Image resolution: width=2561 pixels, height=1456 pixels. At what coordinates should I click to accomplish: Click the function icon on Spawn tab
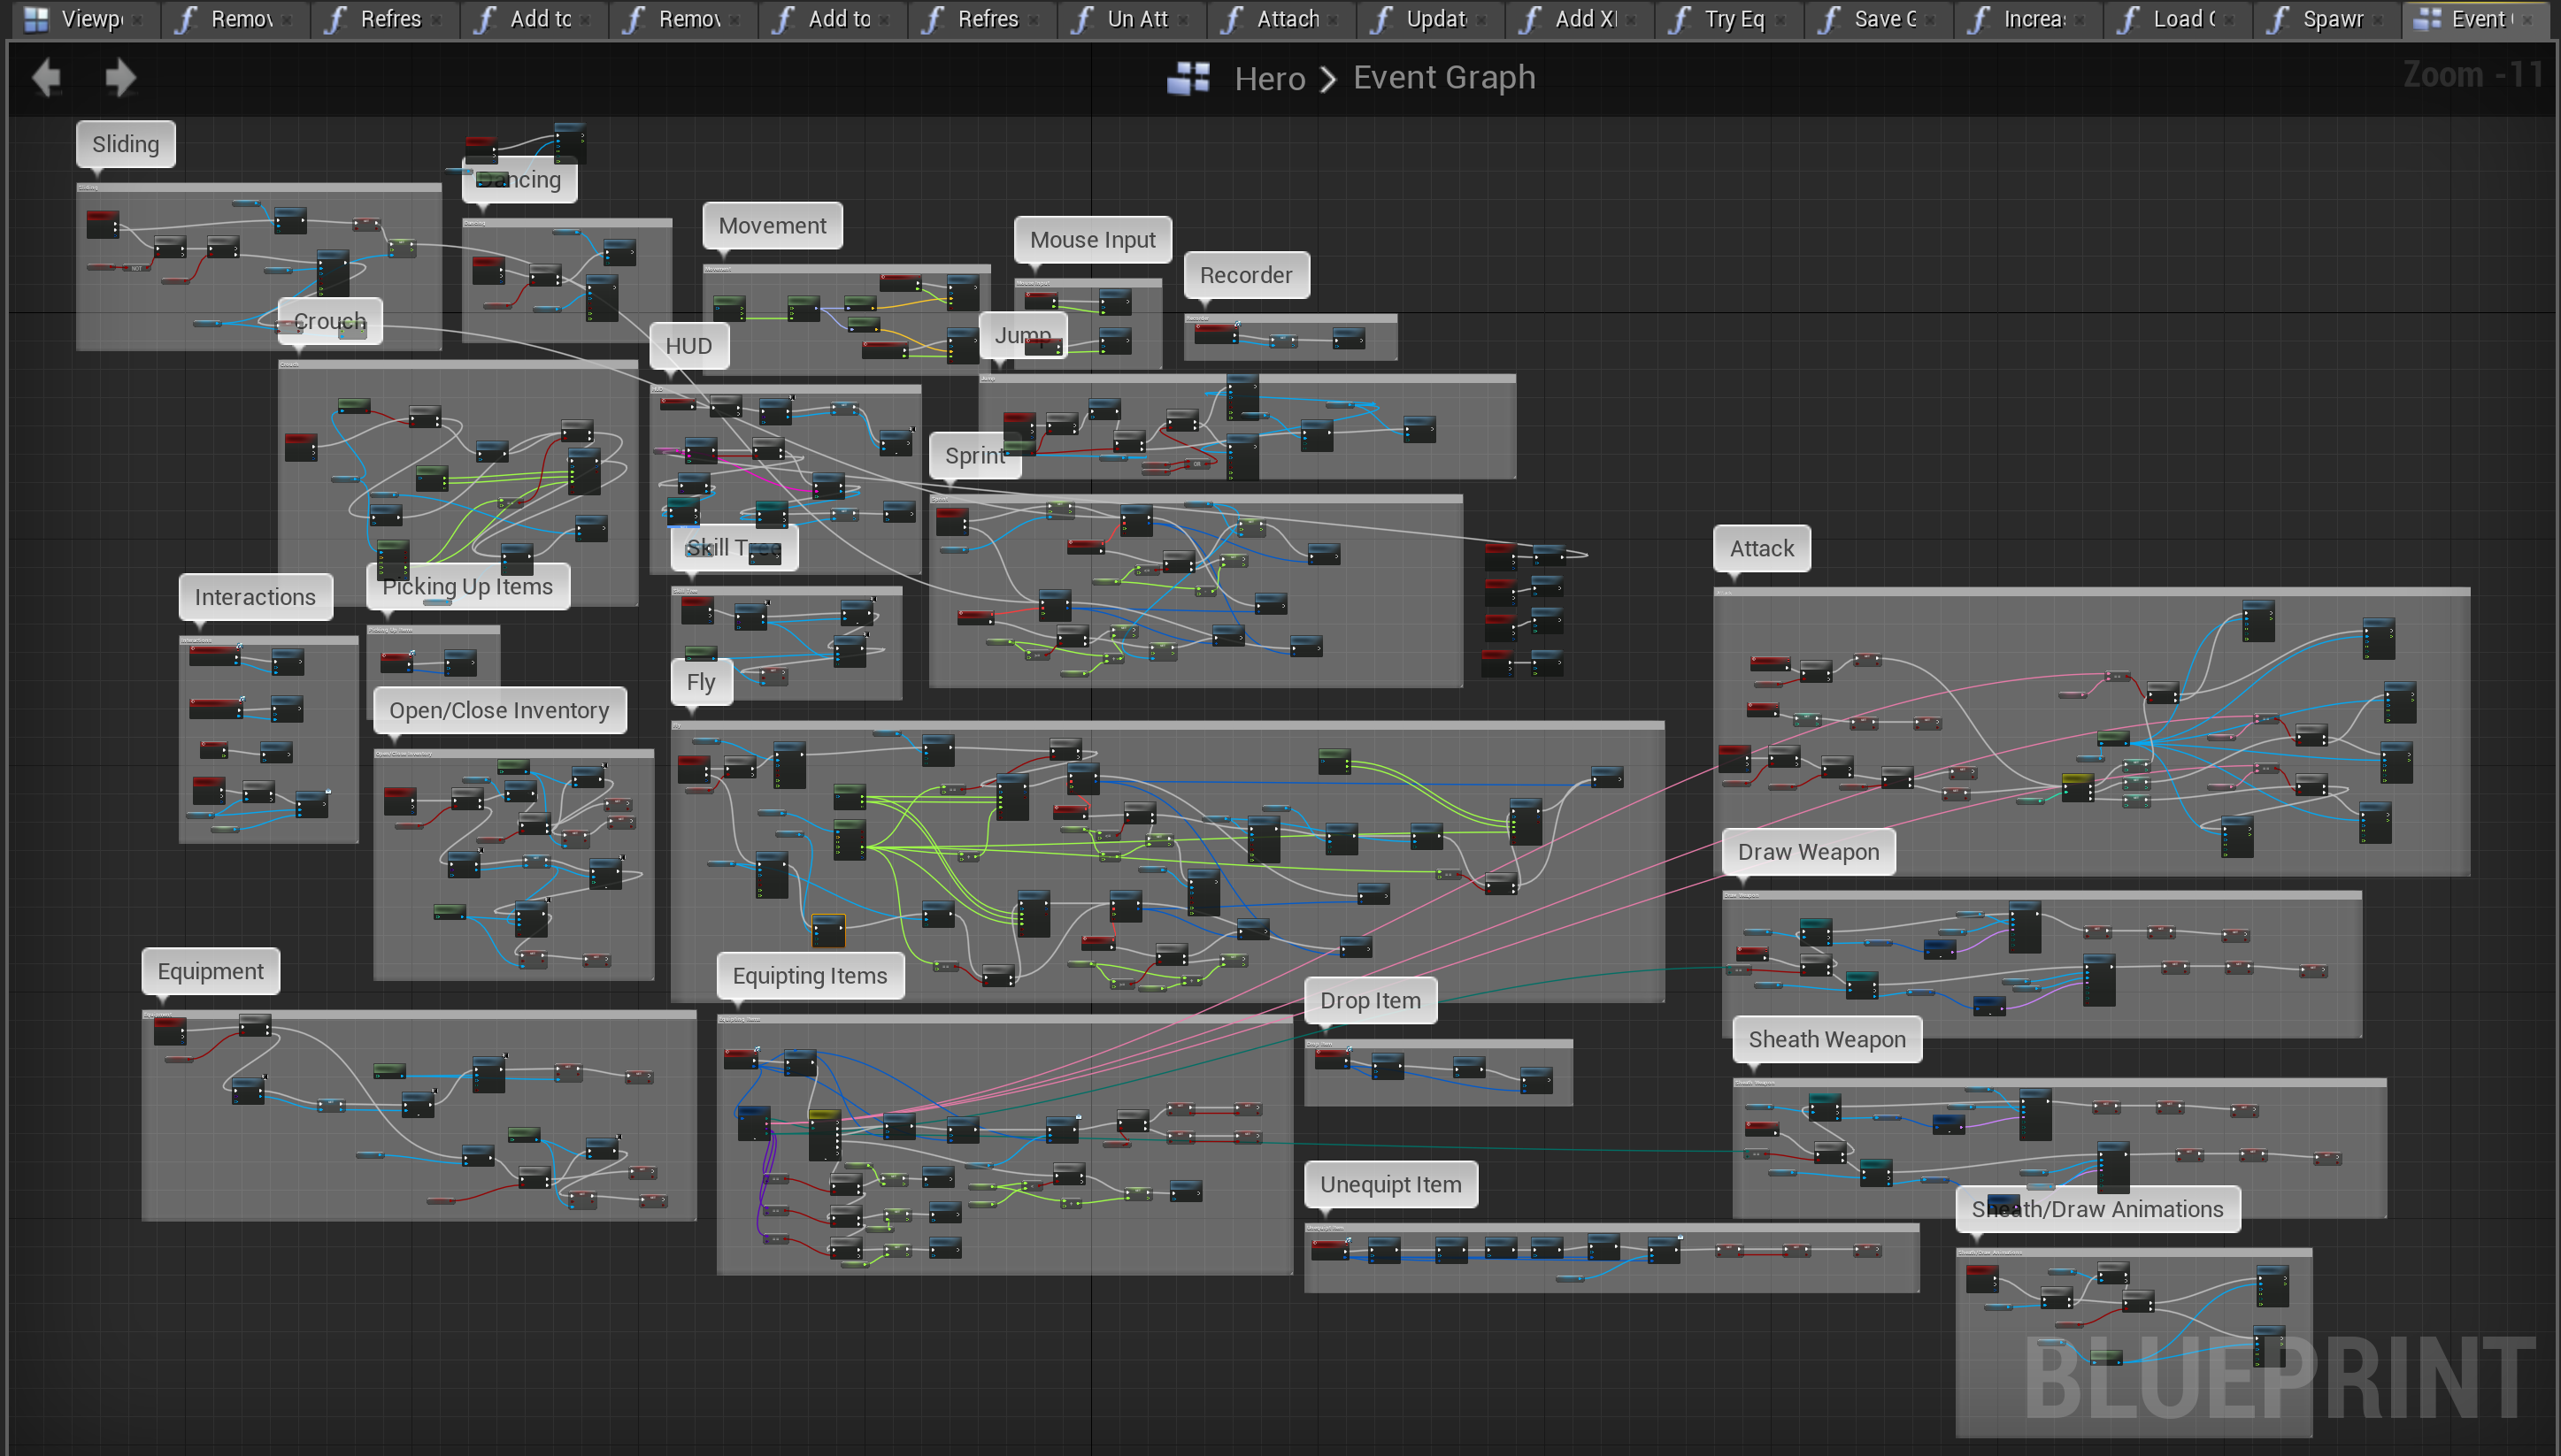(x=2277, y=19)
